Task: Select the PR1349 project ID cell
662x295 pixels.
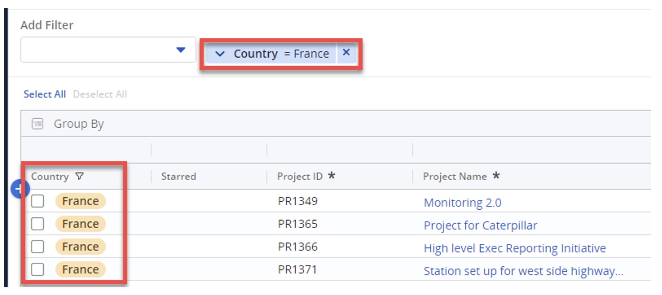Action: 297,201
